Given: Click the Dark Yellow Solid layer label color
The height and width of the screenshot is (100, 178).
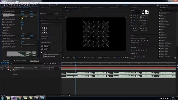Looking at the screenshot, I should 9,67.
